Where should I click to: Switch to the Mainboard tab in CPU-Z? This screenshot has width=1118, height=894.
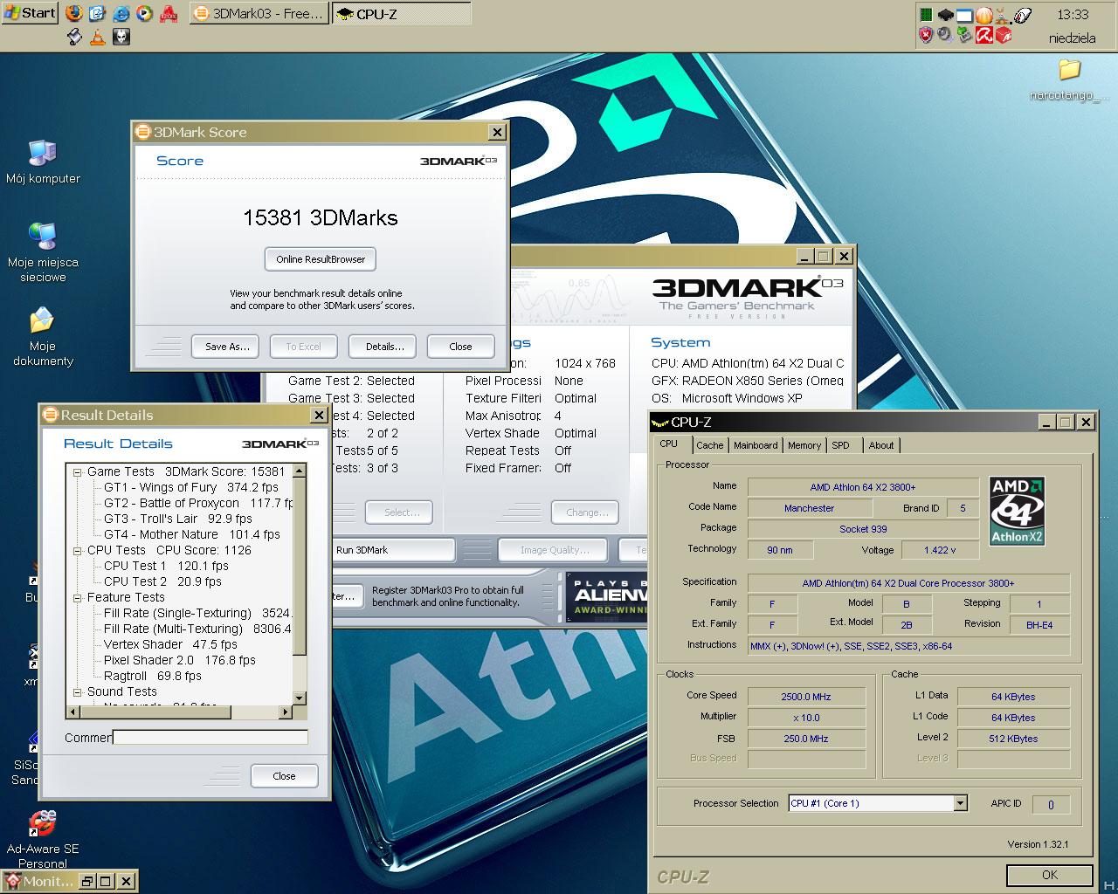pos(756,445)
